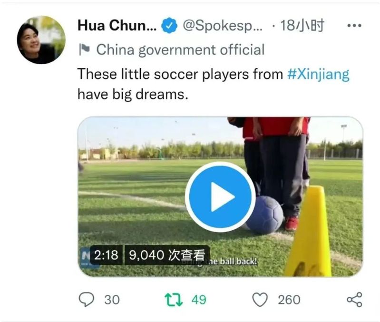
Task: Play the soccer video
Action: point(220,196)
